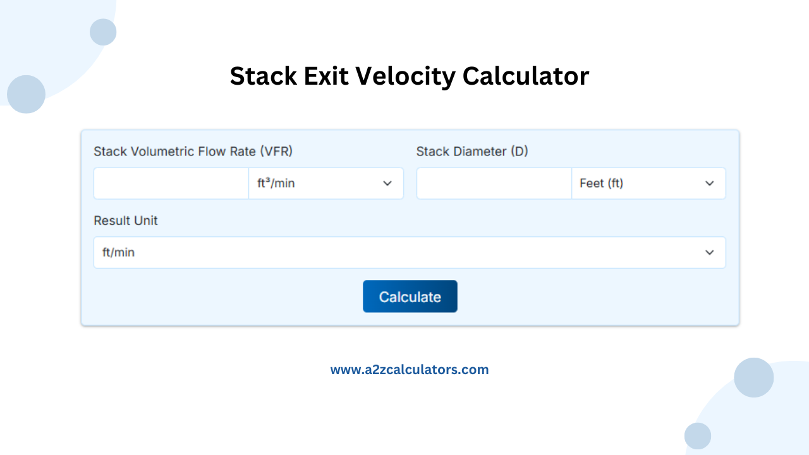
Task: Click inside the Stack Diameter input field
Action: click(494, 183)
